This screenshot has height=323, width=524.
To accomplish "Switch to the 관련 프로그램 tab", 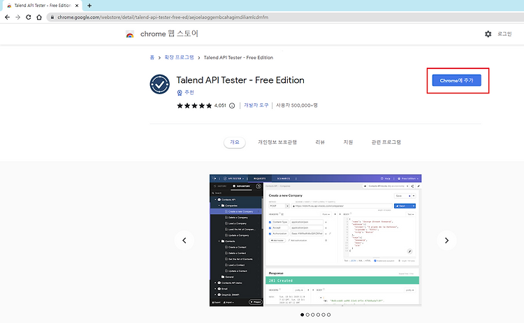I will (386, 142).
